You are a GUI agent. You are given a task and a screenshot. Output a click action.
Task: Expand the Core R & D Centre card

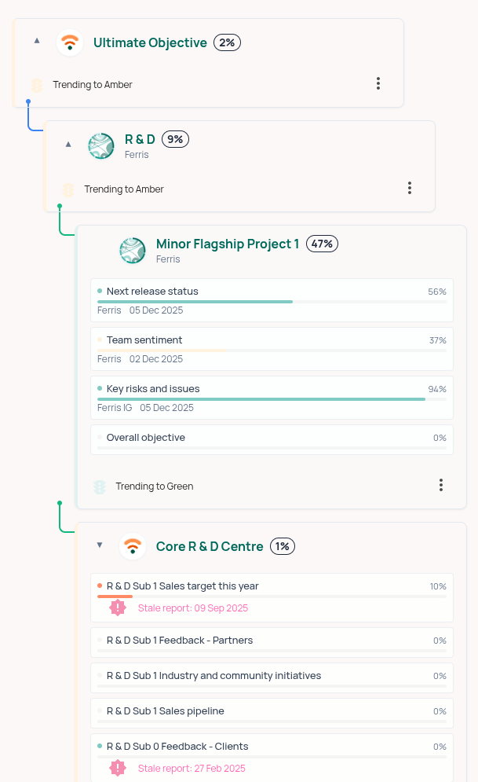[99, 544]
